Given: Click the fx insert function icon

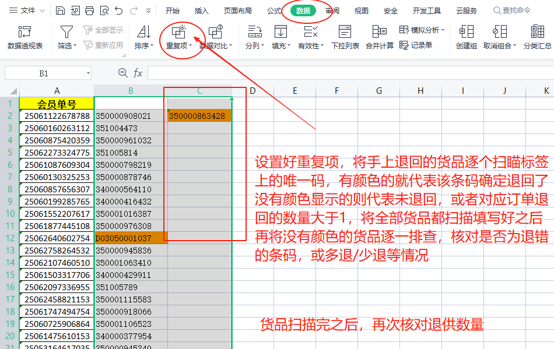Looking at the screenshot, I should [x=138, y=73].
